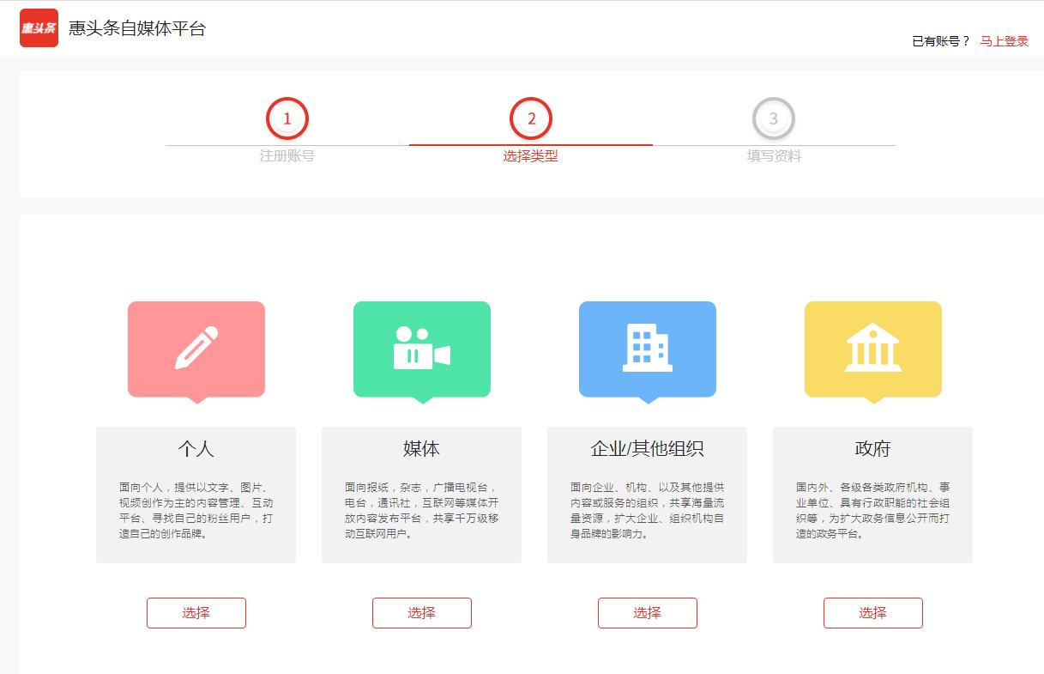
Task: Click the 个人 card title text
Action: [x=196, y=447]
